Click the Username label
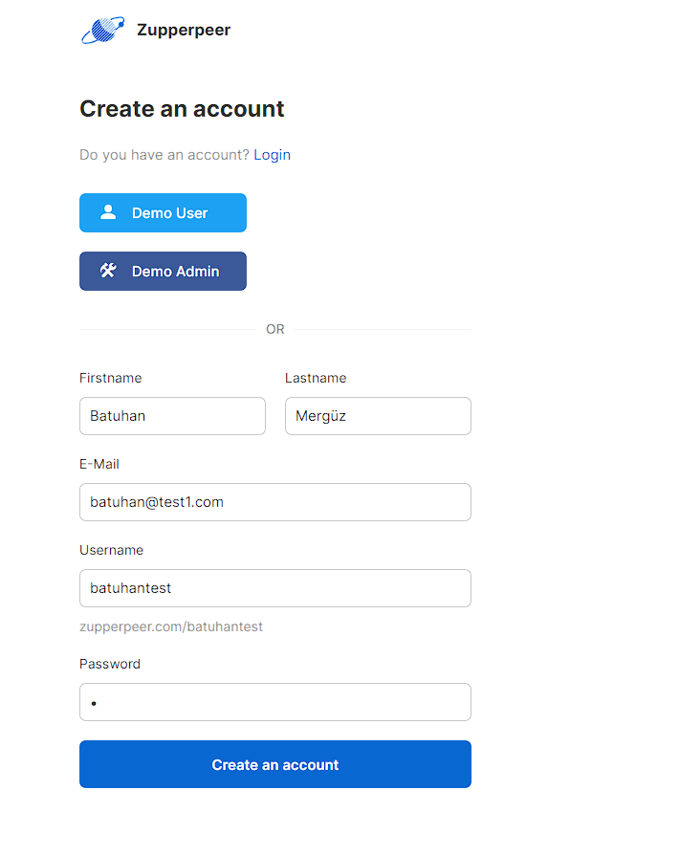Screen dimensions: 680x856 pos(111,550)
